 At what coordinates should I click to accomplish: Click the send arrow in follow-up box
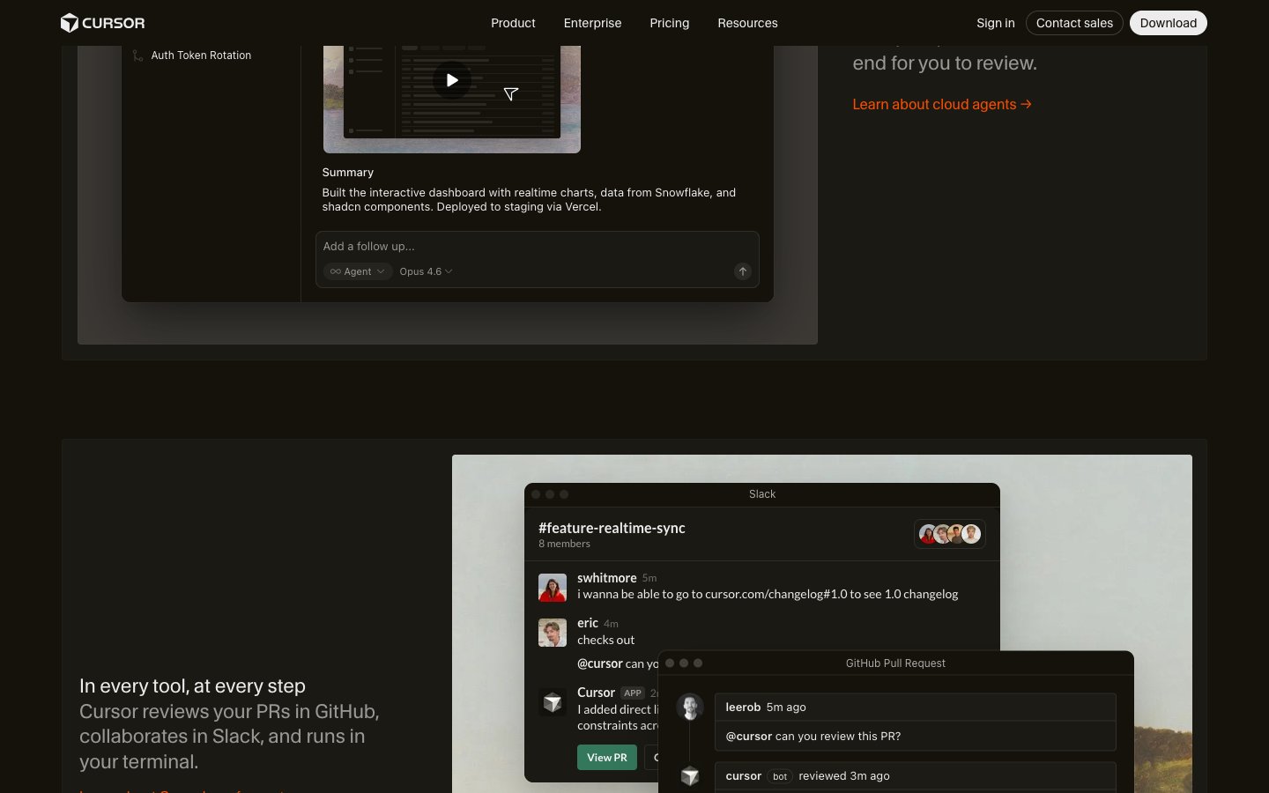(743, 271)
